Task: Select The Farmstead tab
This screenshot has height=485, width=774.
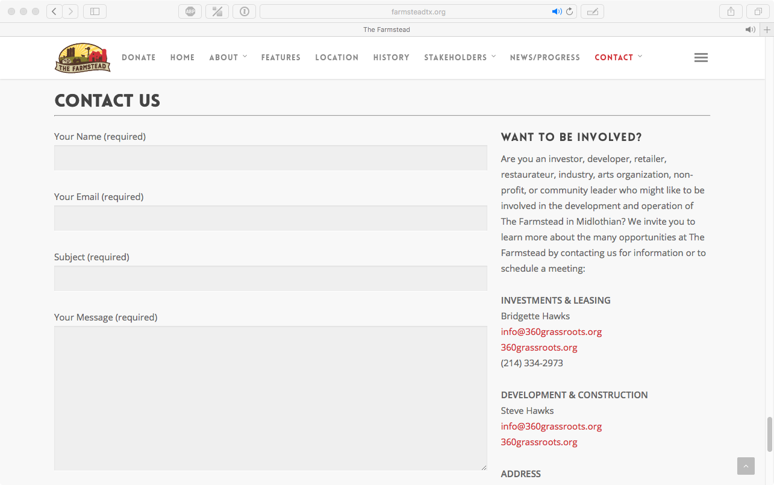Action: [387, 30]
